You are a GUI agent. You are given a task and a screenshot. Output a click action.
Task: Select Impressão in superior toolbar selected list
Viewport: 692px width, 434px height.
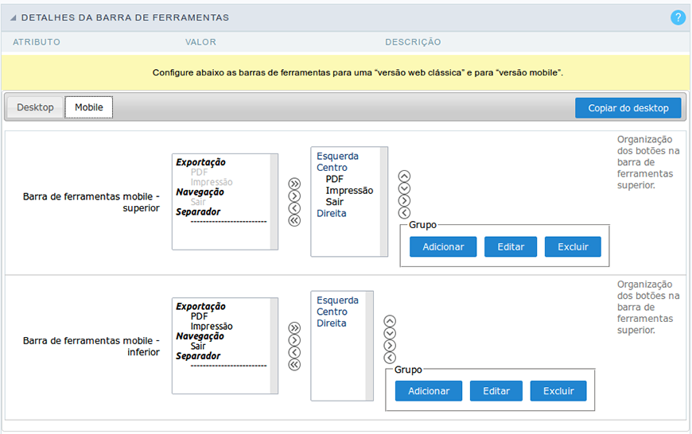click(x=349, y=191)
